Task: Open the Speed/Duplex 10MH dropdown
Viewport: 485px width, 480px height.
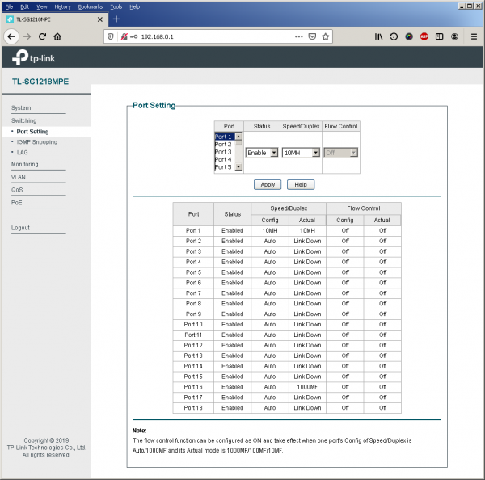Action: tap(301, 152)
